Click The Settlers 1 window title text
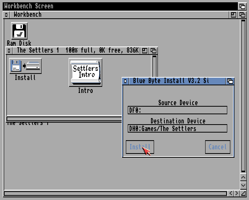Viewport: 249px width, 200px height. point(78,50)
